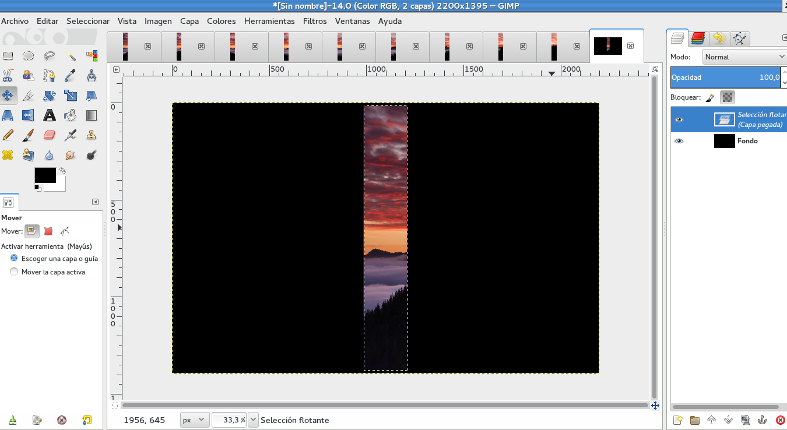Select the Move tool

[8, 96]
